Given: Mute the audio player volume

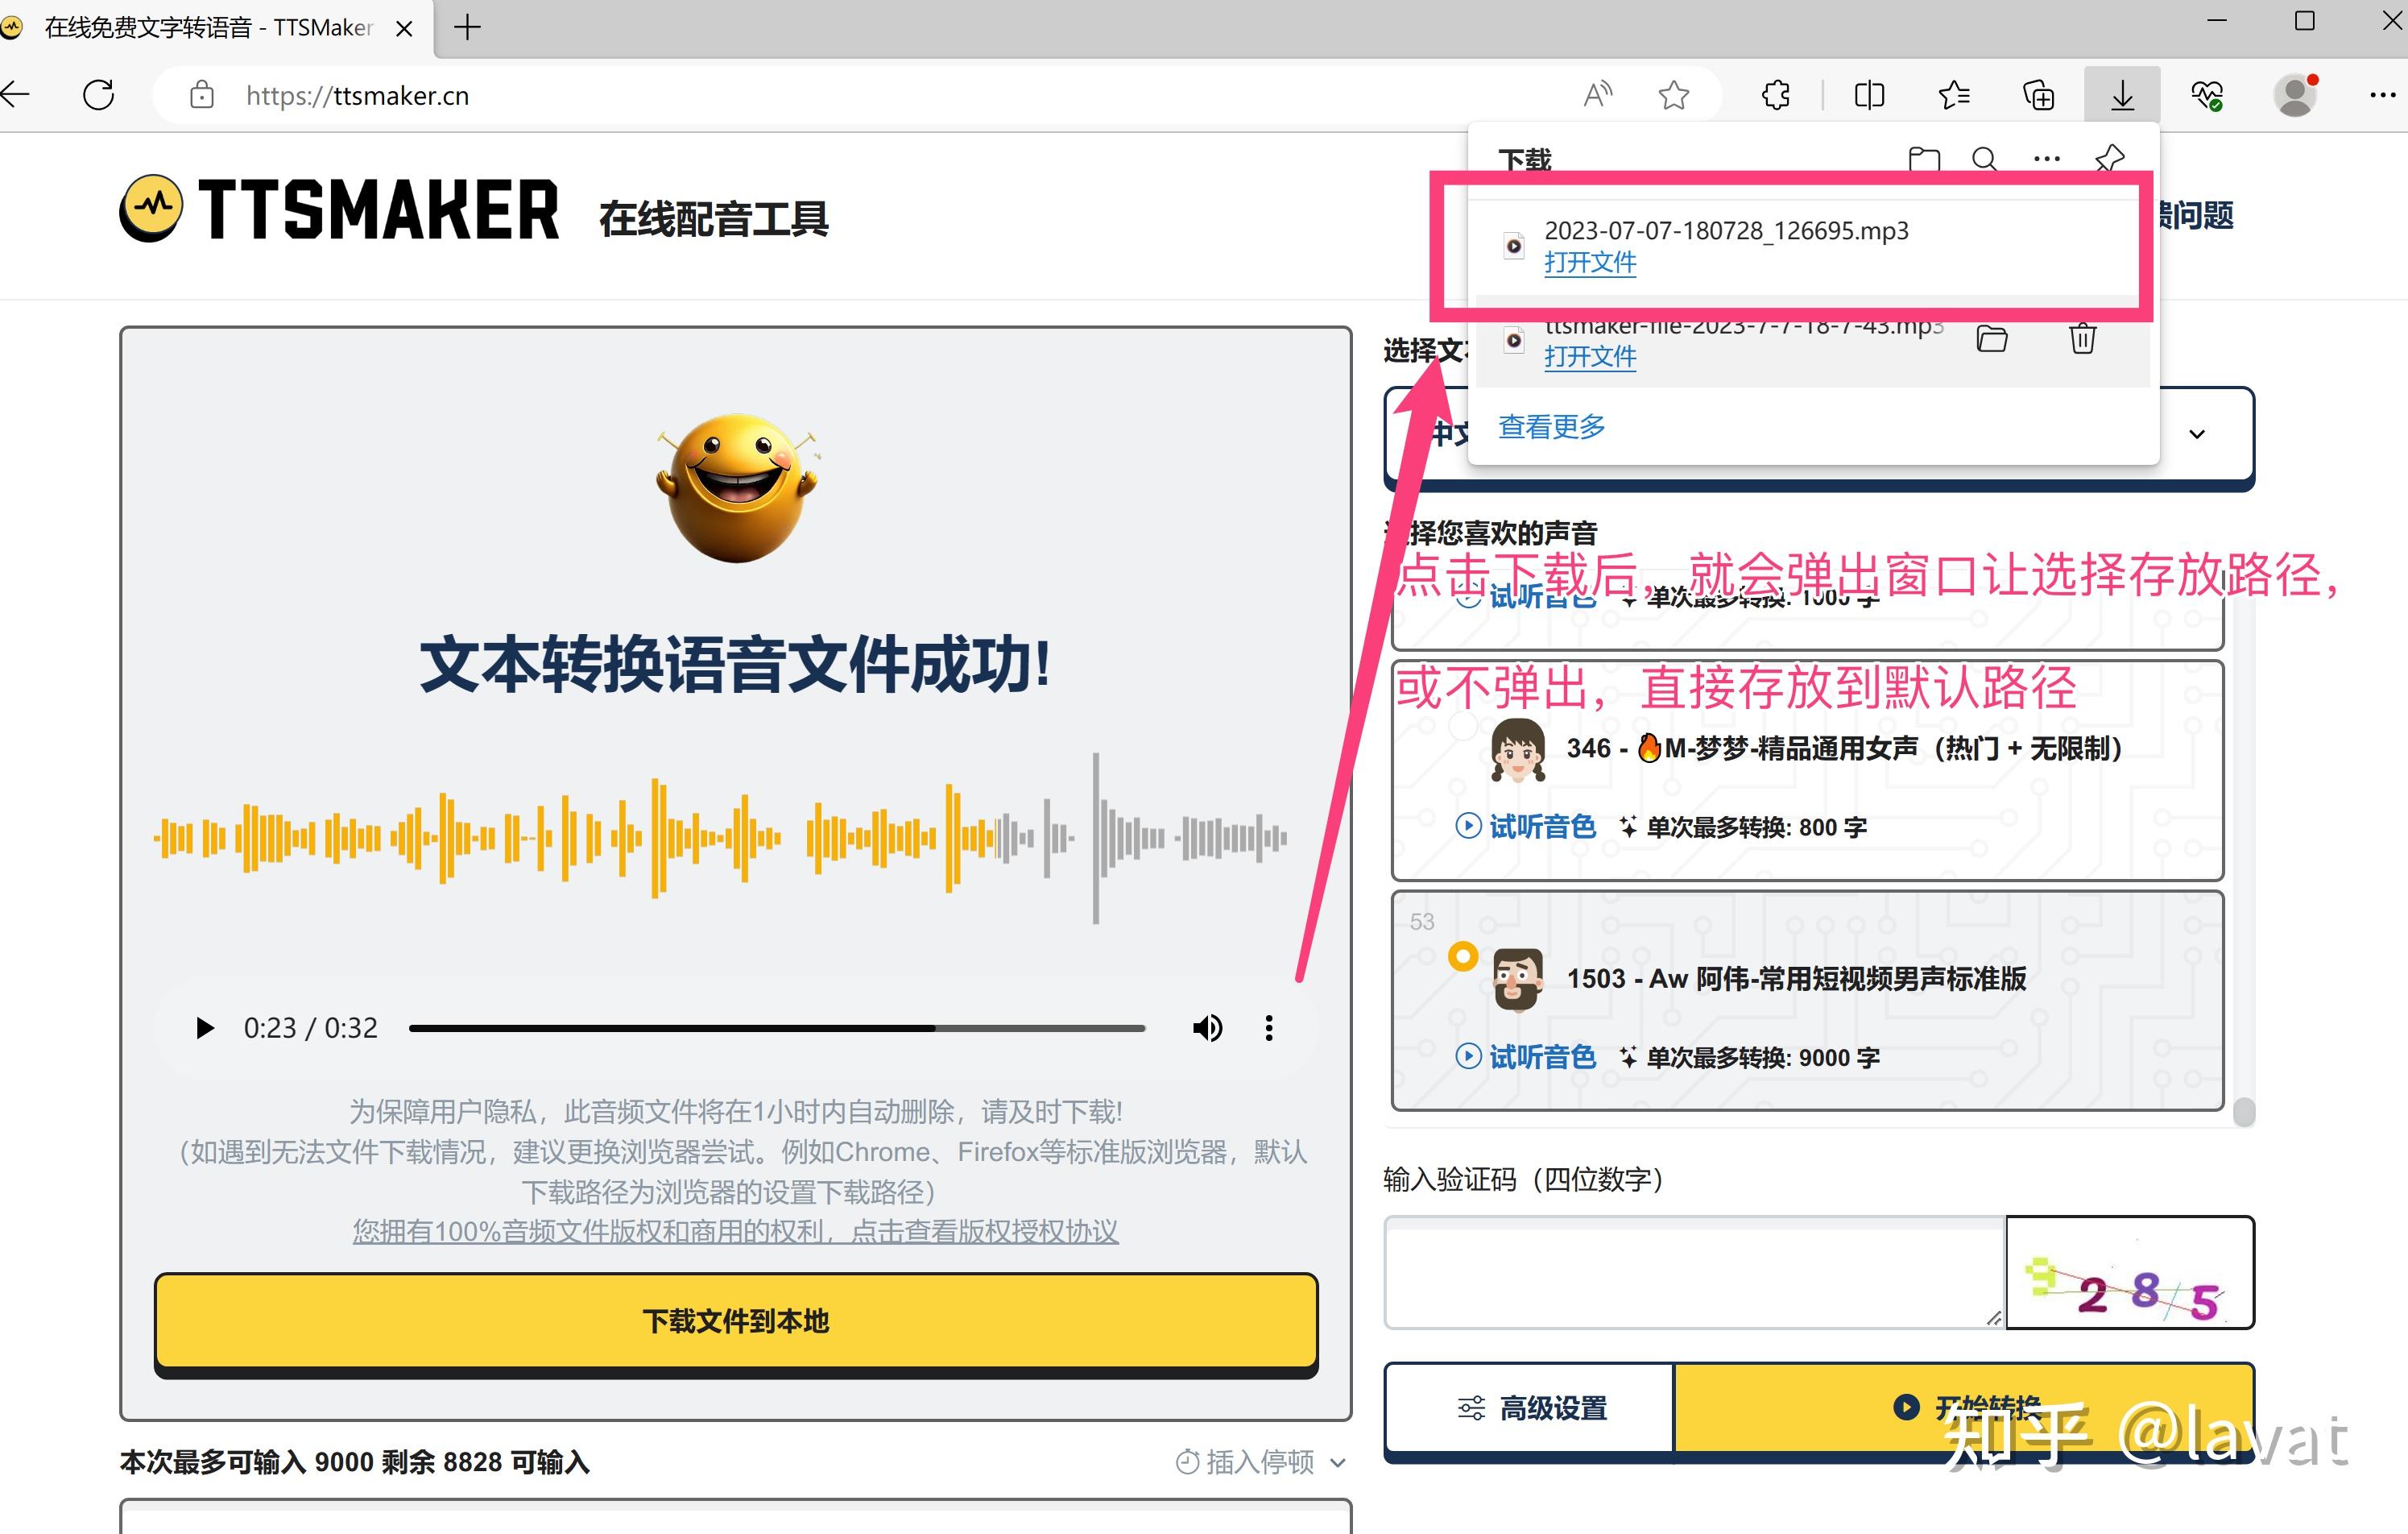Looking at the screenshot, I should (1207, 1028).
